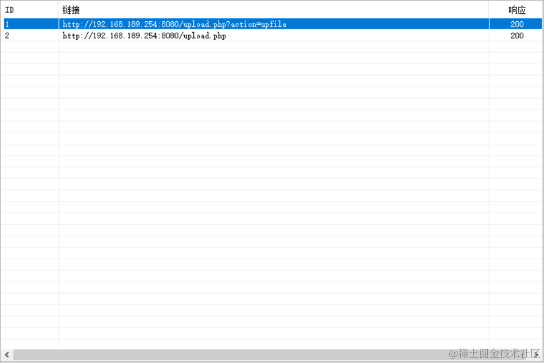The height and width of the screenshot is (363, 544).
Task: Select ID cell 1
Action: point(7,24)
